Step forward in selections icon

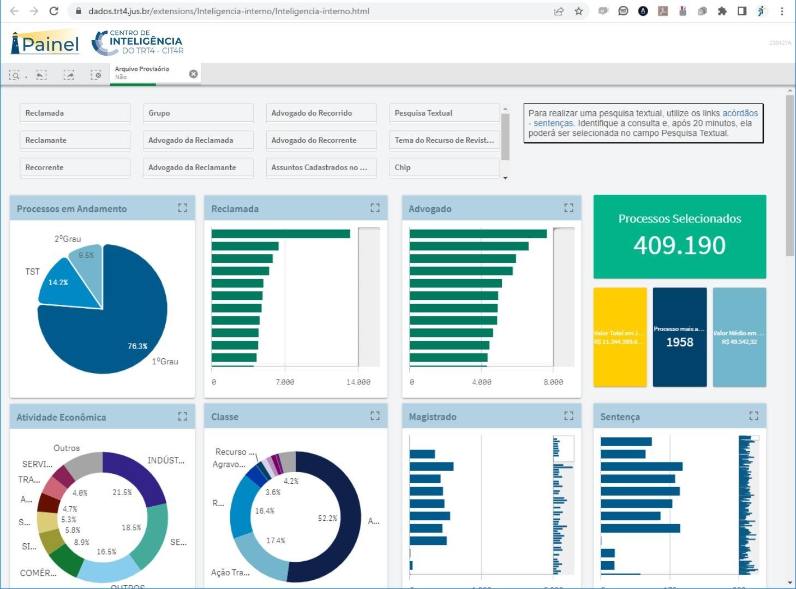click(69, 75)
